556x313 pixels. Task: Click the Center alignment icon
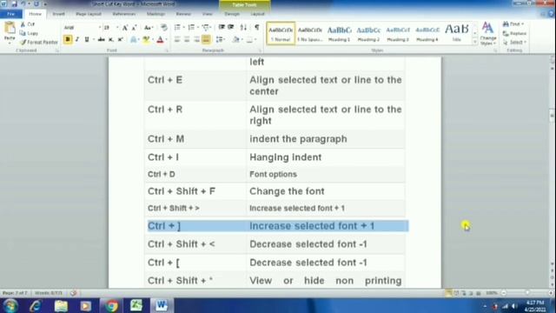(187, 39)
